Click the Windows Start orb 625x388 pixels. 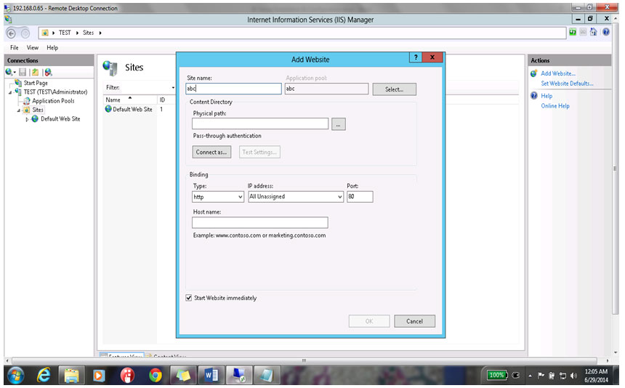16,375
